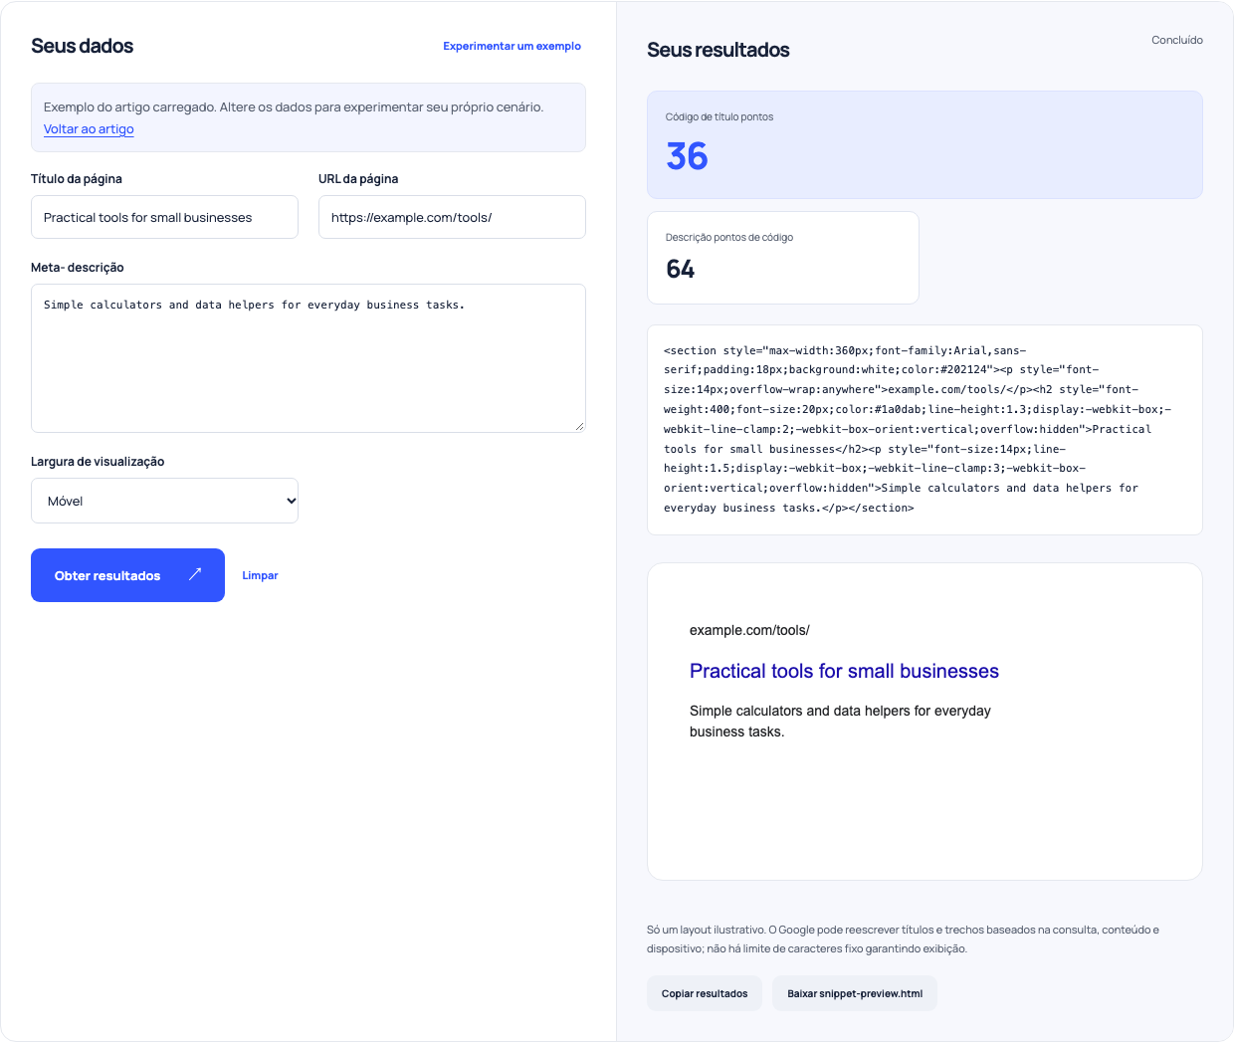Click the 'Só um layout ilustrativo' disclaimer text
This screenshot has width=1234, height=1043.
(x=903, y=939)
